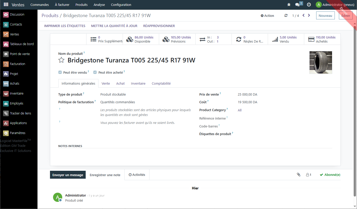Open Produits top menu
Screen dimensions: 357x209
81,5
